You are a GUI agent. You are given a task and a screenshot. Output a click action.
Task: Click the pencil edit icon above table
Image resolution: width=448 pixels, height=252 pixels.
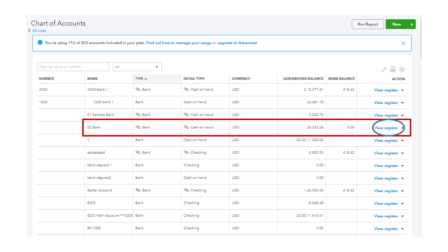click(384, 69)
